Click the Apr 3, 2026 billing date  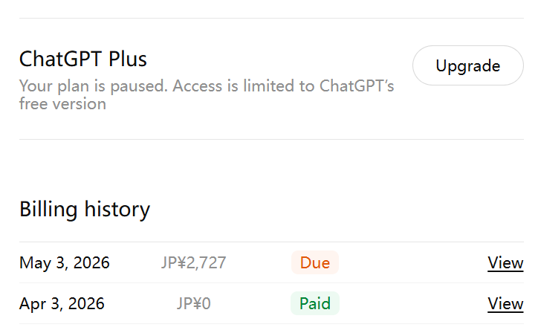point(62,303)
